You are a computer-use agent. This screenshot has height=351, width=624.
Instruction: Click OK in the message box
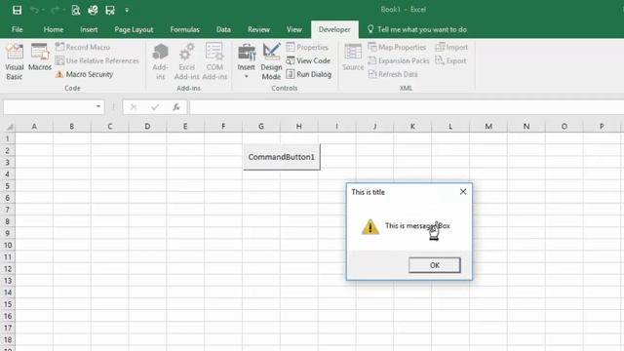click(434, 265)
